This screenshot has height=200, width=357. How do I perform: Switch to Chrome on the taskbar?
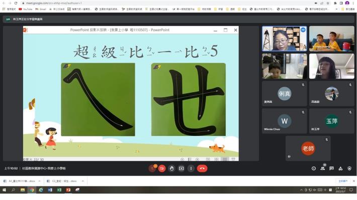point(32,190)
